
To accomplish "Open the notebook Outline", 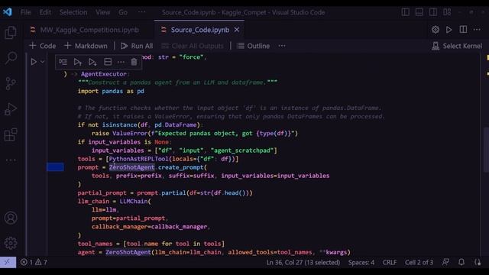I will coord(253,46).
